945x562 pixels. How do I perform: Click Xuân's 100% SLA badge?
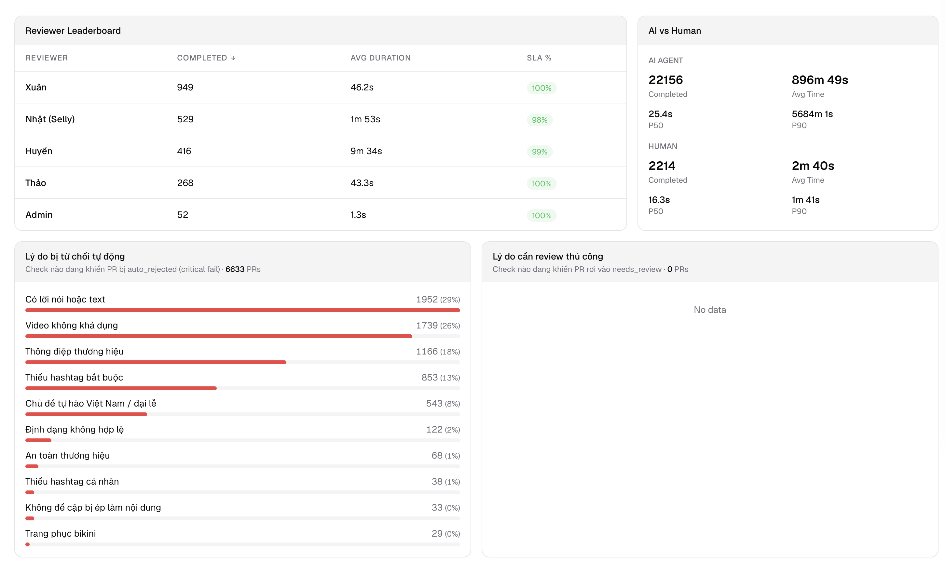coord(541,88)
